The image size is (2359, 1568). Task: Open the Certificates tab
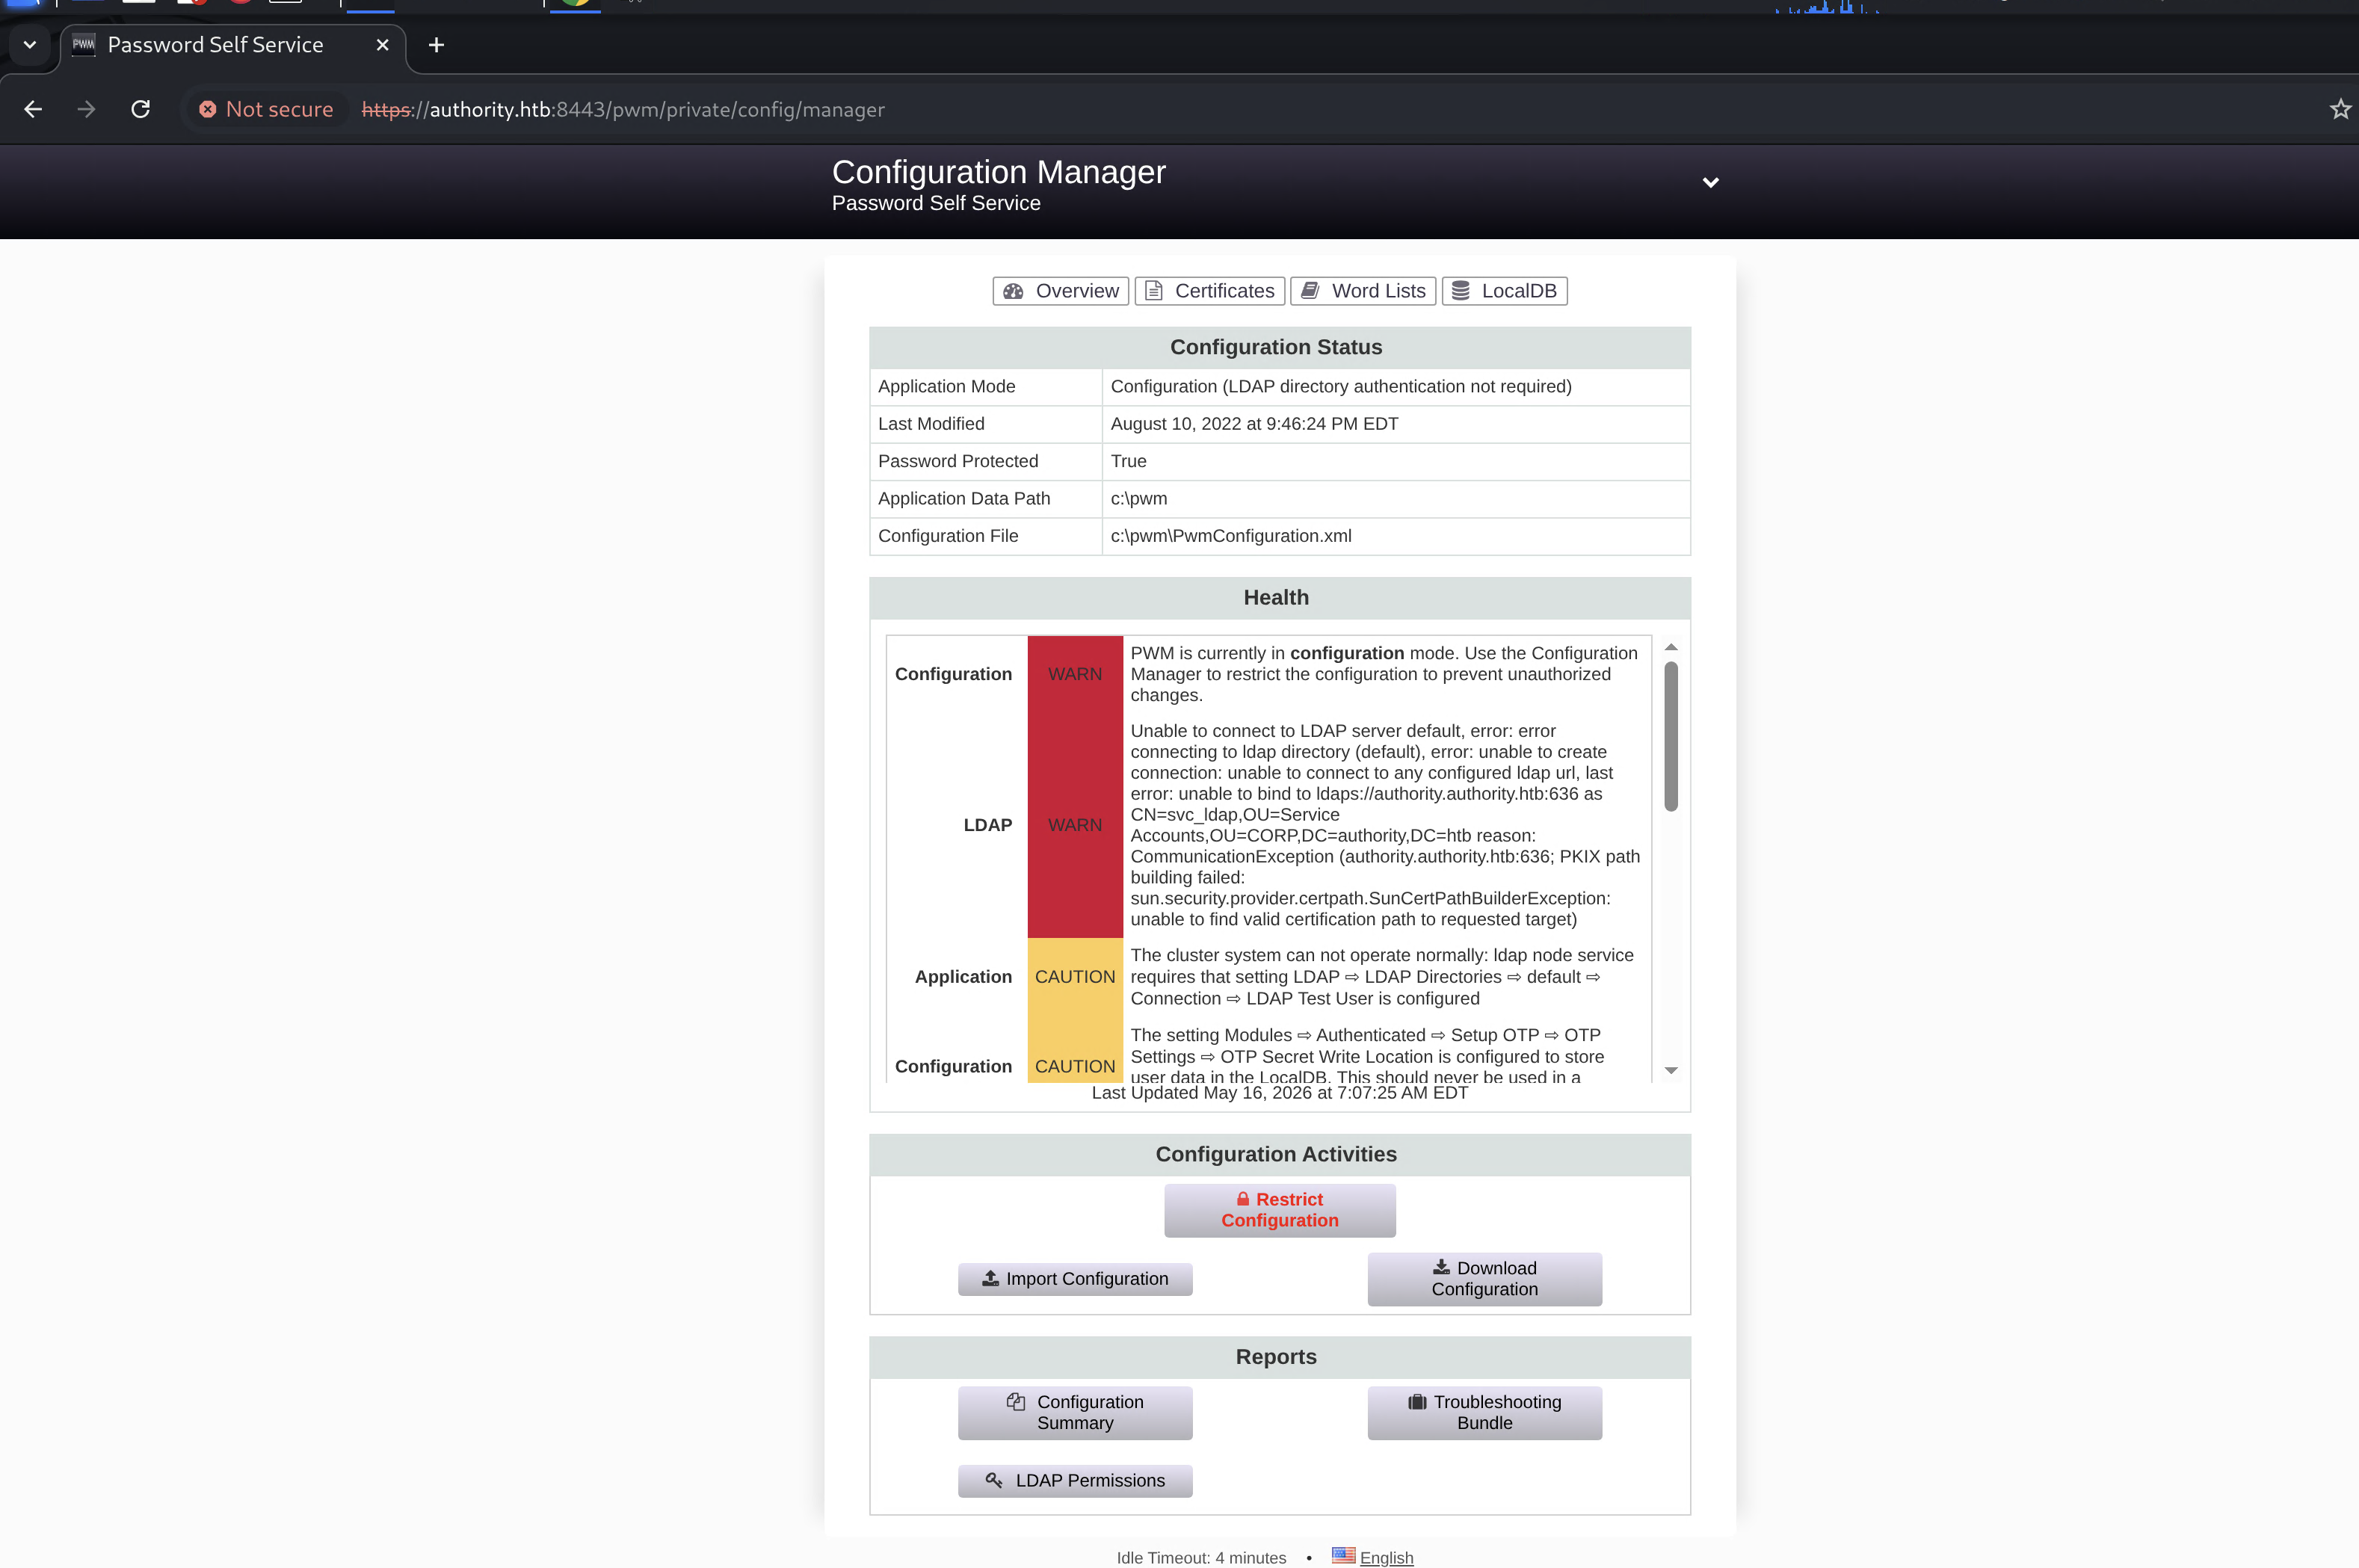click(x=1209, y=291)
